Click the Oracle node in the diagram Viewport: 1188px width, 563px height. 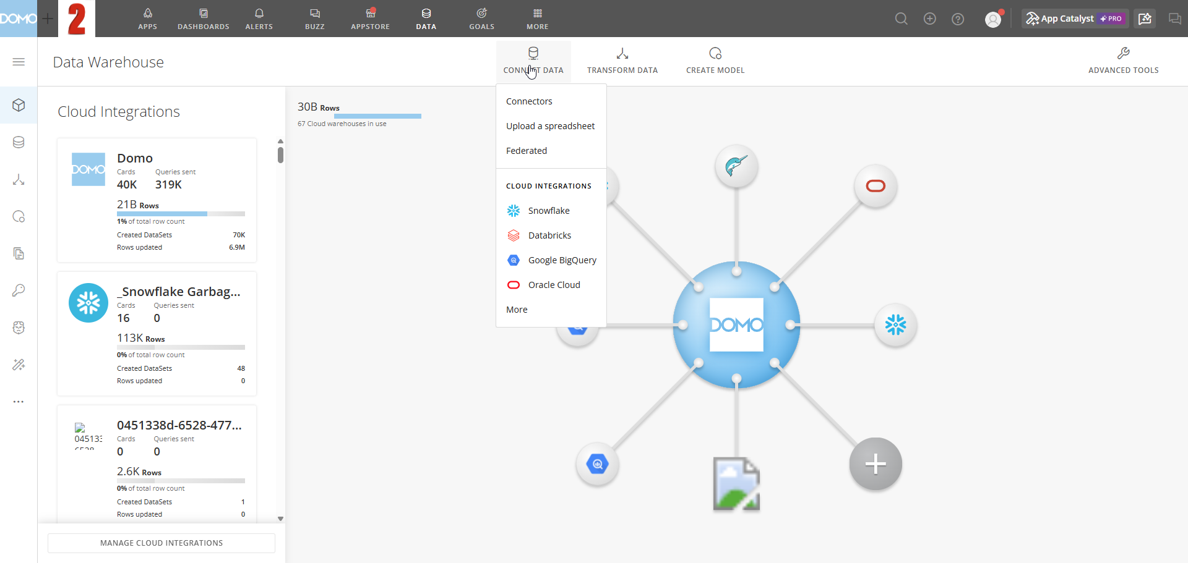(876, 186)
